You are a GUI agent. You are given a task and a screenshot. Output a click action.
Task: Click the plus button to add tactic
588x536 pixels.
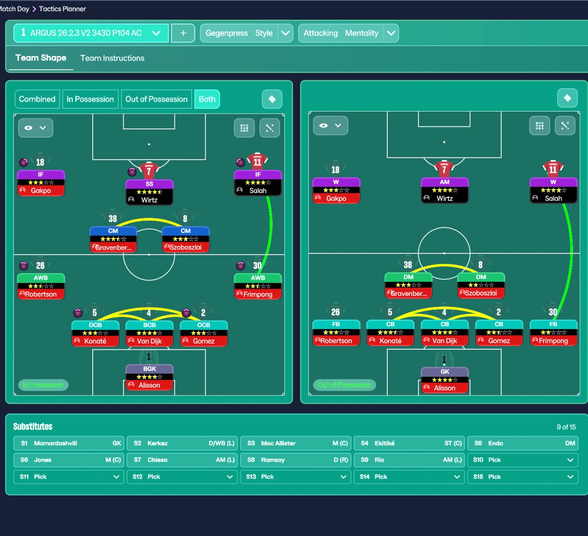183,33
